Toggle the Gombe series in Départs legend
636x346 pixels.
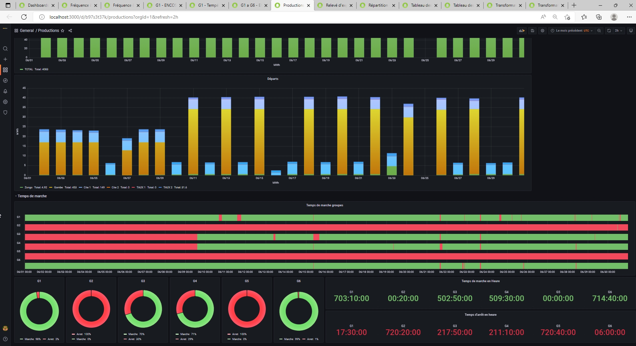[59, 187]
